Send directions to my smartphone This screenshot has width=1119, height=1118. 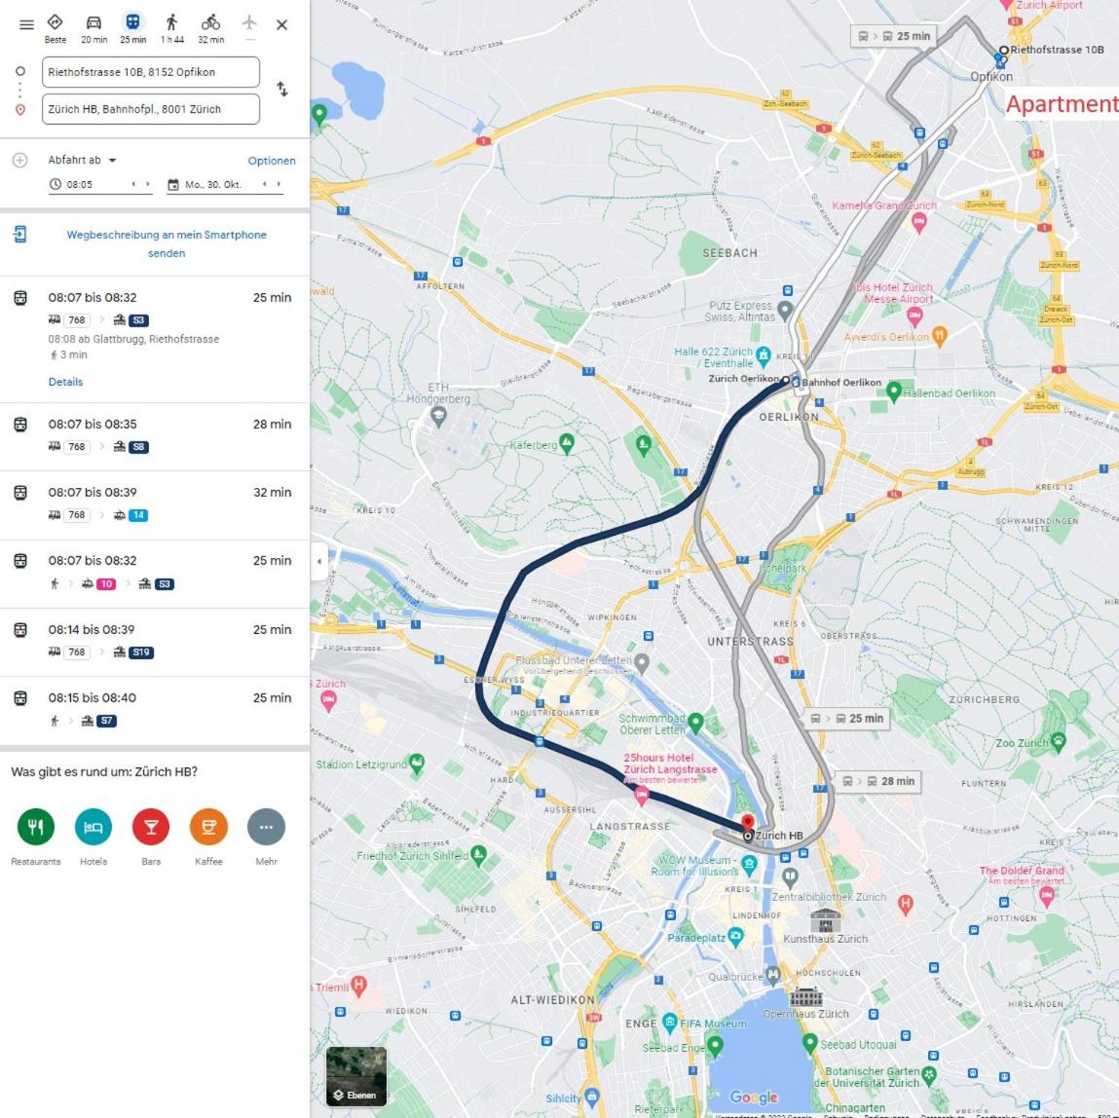[x=167, y=244]
